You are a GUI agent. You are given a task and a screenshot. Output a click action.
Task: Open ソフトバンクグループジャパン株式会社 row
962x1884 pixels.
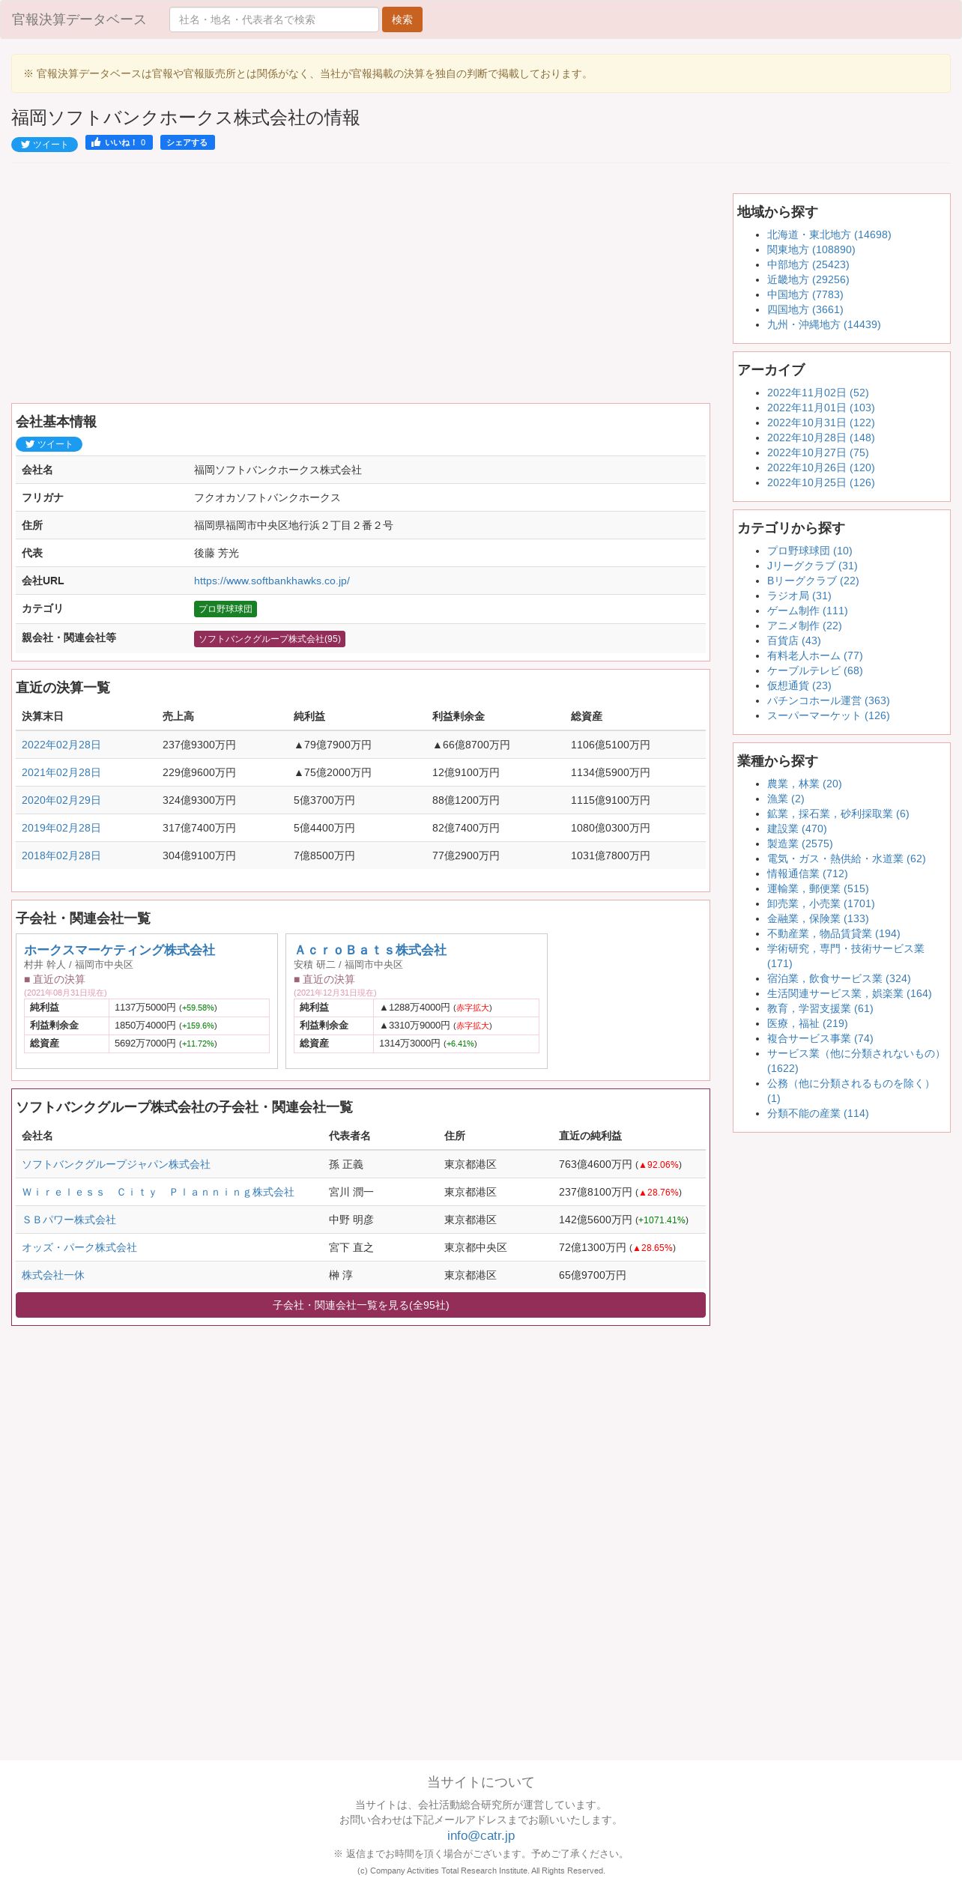pyautogui.click(x=116, y=1164)
